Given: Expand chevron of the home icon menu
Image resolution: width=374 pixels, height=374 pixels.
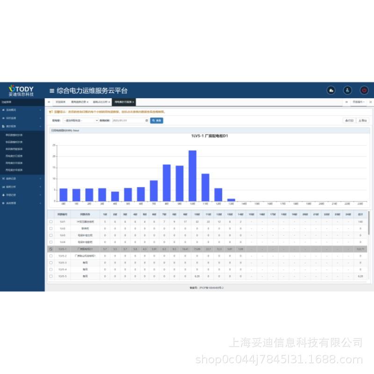Looking at the screenshot, I should pos(40,110).
